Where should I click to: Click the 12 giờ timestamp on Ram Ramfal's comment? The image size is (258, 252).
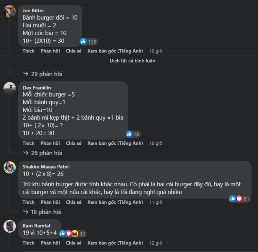click(156, 243)
